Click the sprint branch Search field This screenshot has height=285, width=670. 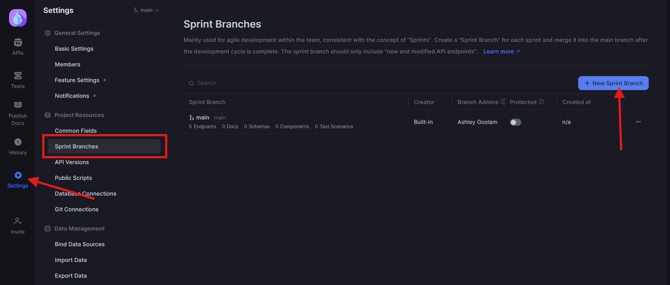pyautogui.click(x=279, y=83)
